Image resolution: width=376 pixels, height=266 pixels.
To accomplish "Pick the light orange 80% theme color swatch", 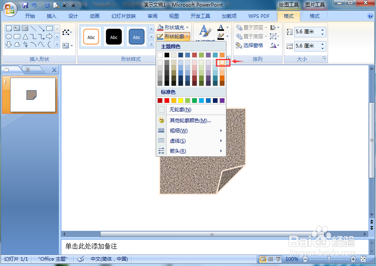I will (x=222, y=63).
